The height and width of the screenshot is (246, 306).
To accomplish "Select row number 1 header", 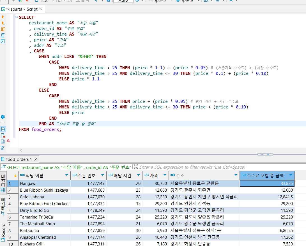I will 13,184.
